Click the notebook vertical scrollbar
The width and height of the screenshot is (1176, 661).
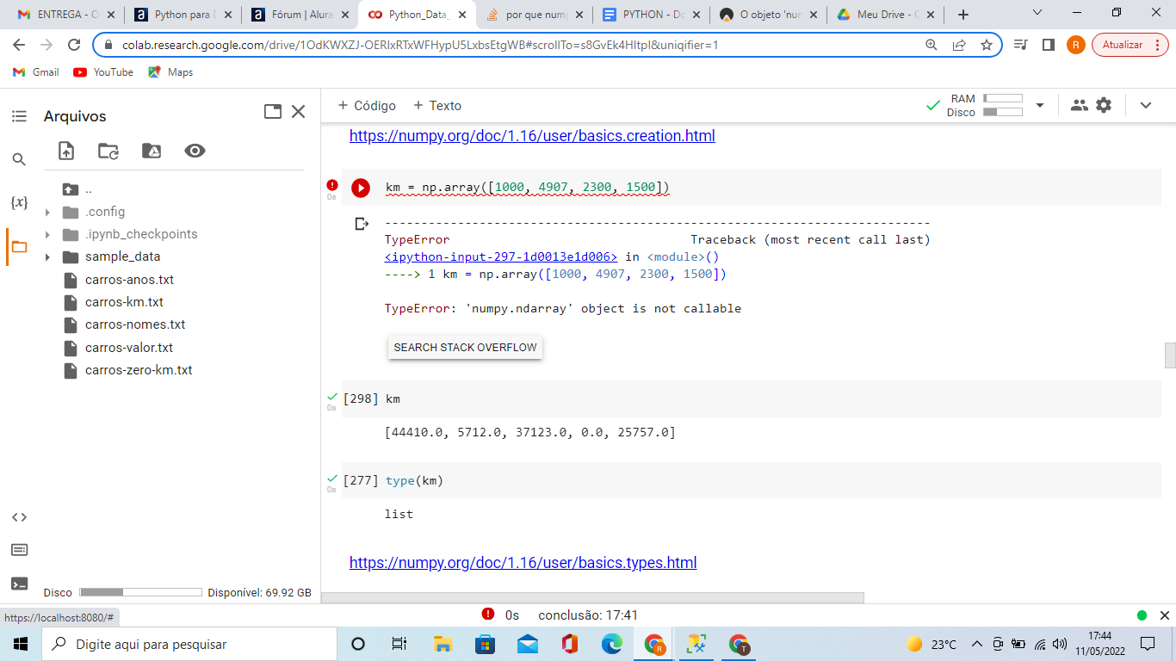coord(1170,355)
